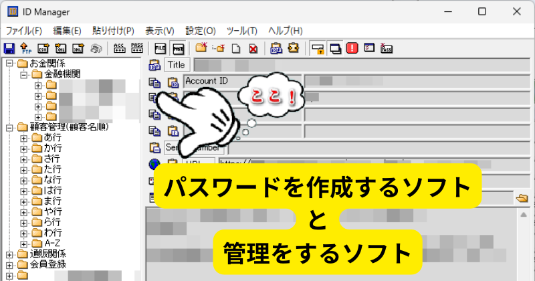Viewport: 535px width, 281px height.
Task: Toggle the window lock toolbar button
Action: pos(318,48)
